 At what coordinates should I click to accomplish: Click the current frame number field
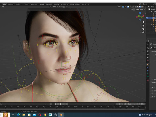click(x=120, y=104)
